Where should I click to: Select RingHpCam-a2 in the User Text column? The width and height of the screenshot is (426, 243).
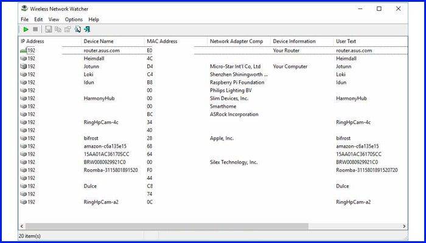pos(353,202)
